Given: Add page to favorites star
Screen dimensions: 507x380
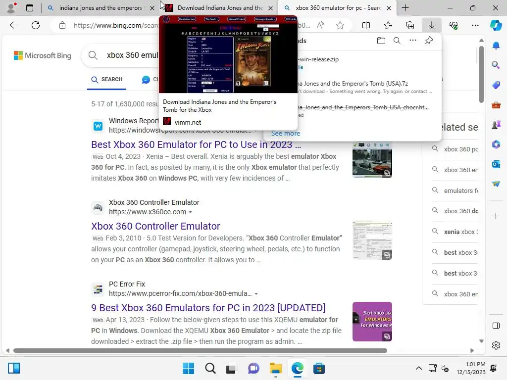Looking at the screenshot, I should (340, 25).
